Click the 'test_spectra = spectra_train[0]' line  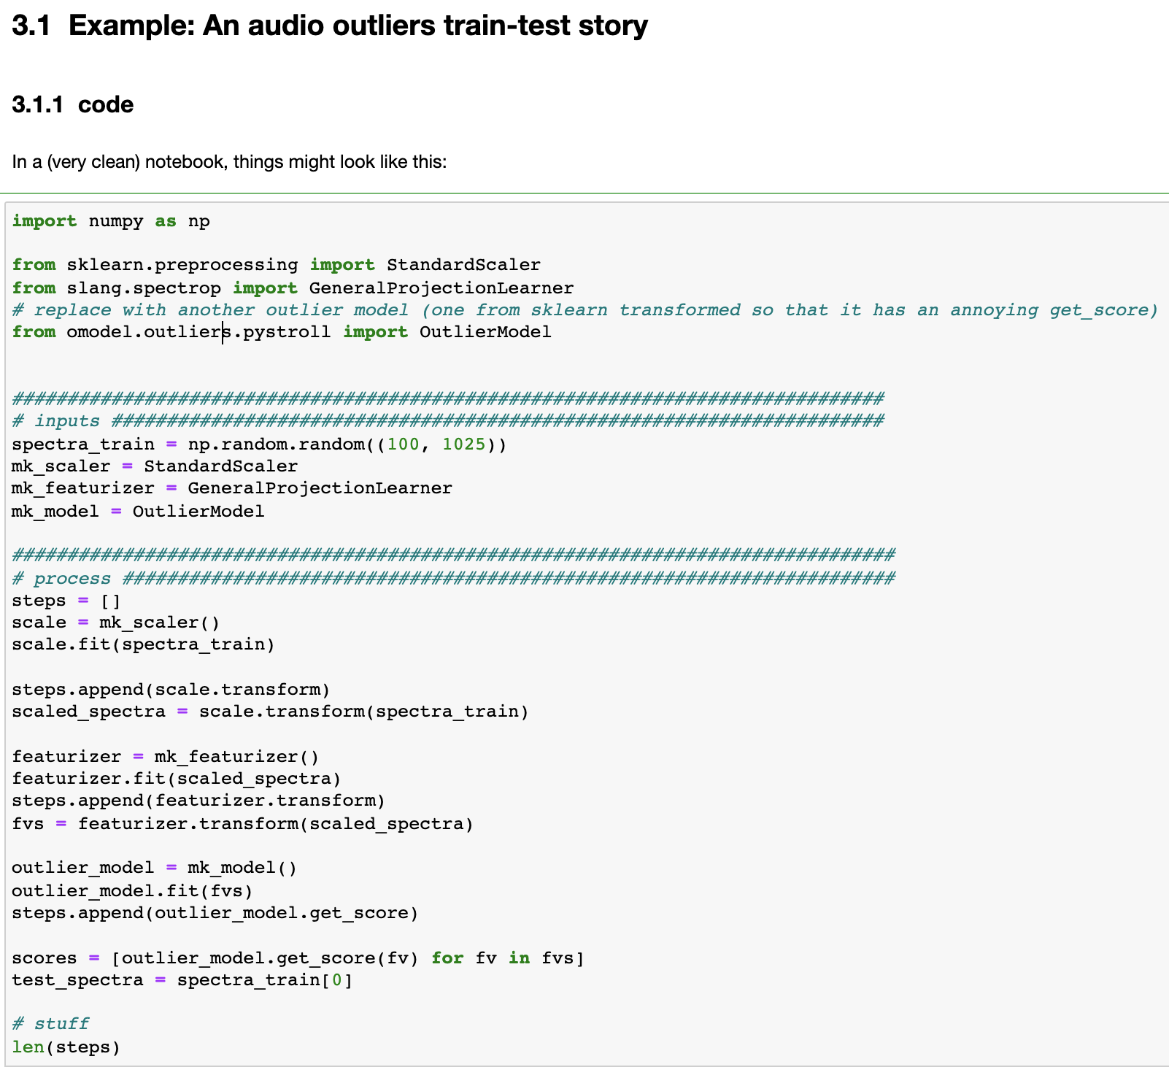[182, 980]
